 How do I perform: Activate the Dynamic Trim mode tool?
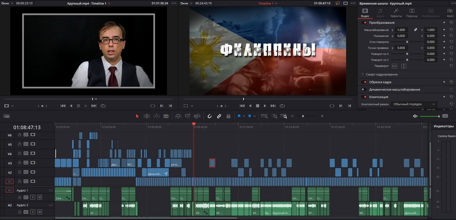pos(156,116)
